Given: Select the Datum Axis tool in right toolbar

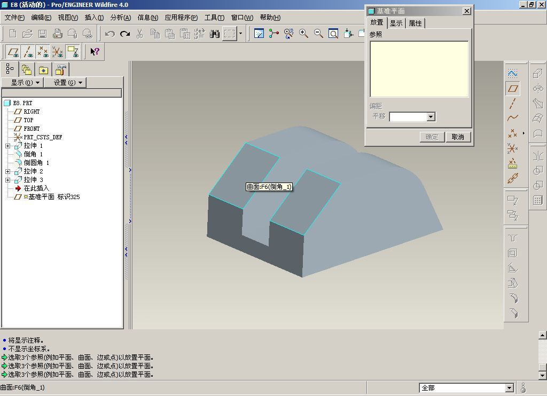Looking at the screenshot, I should (x=512, y=104).
